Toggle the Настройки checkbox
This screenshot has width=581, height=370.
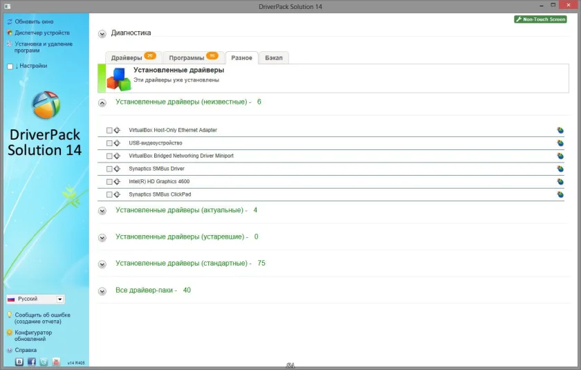click(10, 66)
